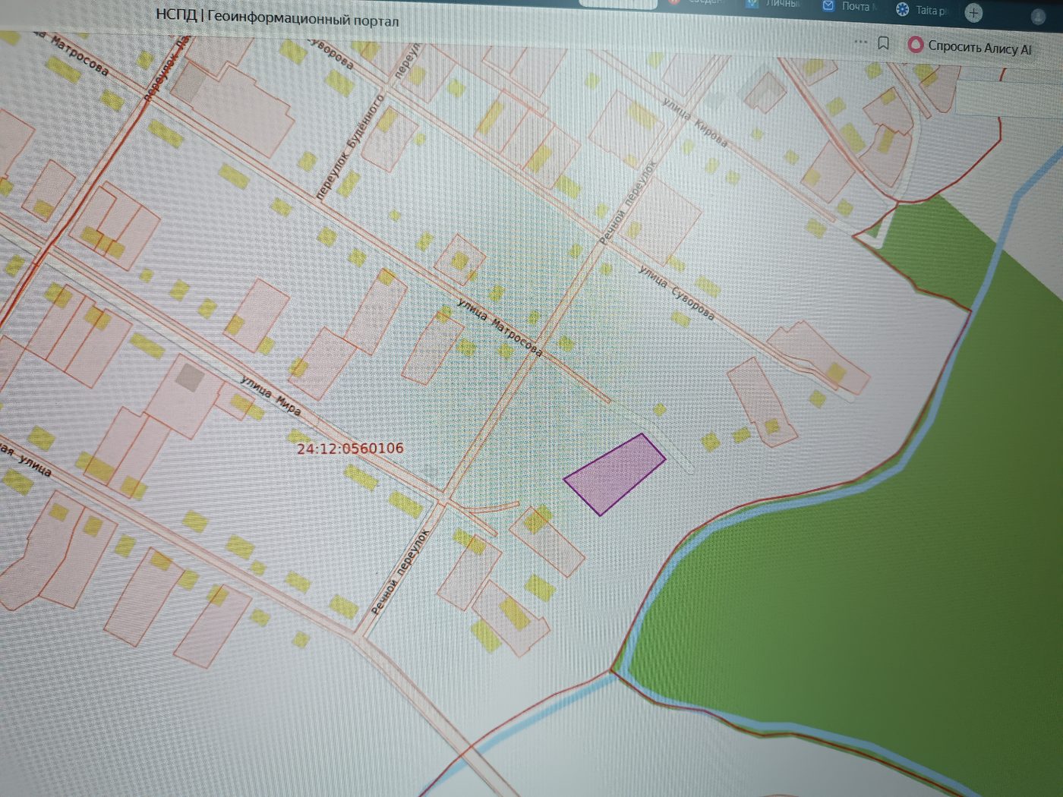Switch to the Taita browser tab

923,10
